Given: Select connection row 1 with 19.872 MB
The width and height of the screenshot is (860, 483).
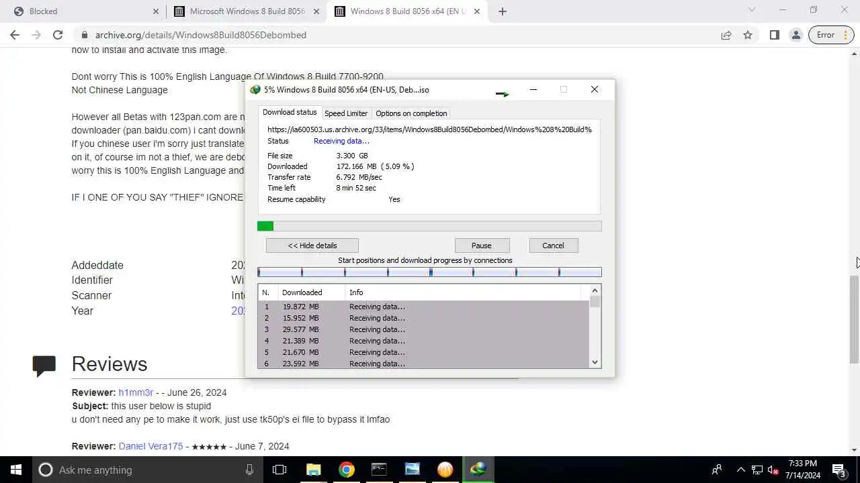Looking at the screenshot, I should (x=423, y=307).
